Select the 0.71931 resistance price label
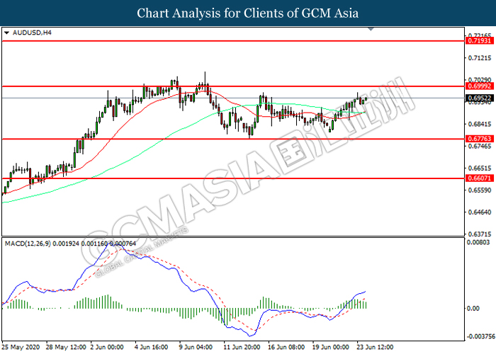Screen dimensions: 496x354 [x=480, y=41]
